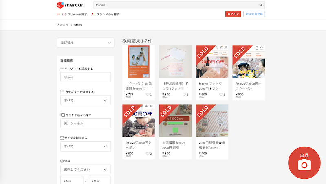Image resolution: width=326 pixels, height=184 pixels.
Task: Expand the size すべて dropdown
Action: tap(86, 147)
